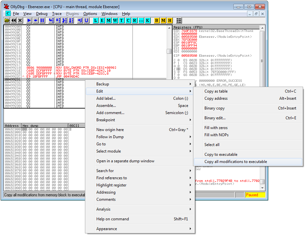Open the Windows list with the W icon
The width and height of the screenshot is (306, 235).
tap(115, 20)
